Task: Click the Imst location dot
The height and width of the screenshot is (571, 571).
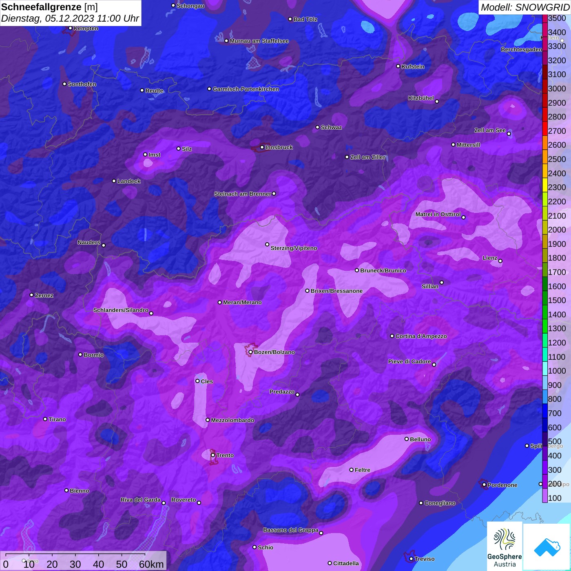Action: pyautogui.click(x=145, y=155)
